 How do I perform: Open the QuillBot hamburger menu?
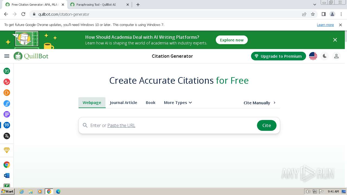[x=7, y=56]
